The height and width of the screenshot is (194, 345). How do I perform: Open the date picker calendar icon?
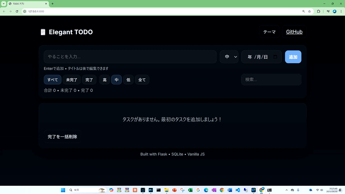pyautogui.click(x=275, y=57)
